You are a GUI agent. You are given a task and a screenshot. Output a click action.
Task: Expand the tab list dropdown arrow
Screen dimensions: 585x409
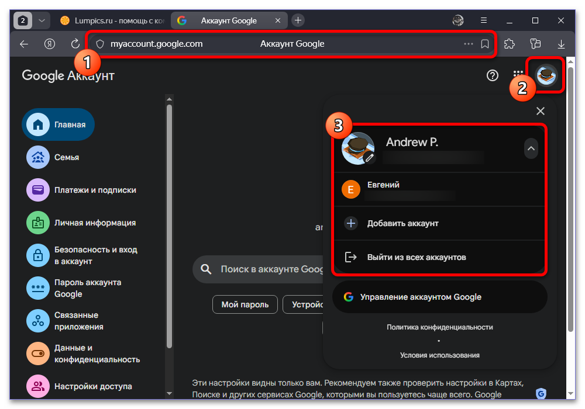(42, 20)
